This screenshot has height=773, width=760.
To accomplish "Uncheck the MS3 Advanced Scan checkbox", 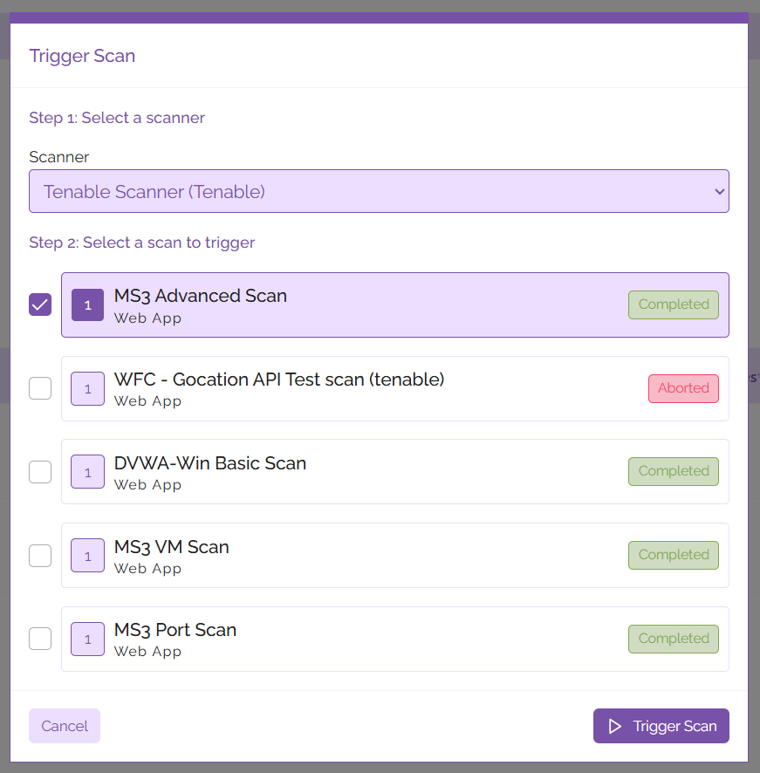I will (x=39, y=304).
